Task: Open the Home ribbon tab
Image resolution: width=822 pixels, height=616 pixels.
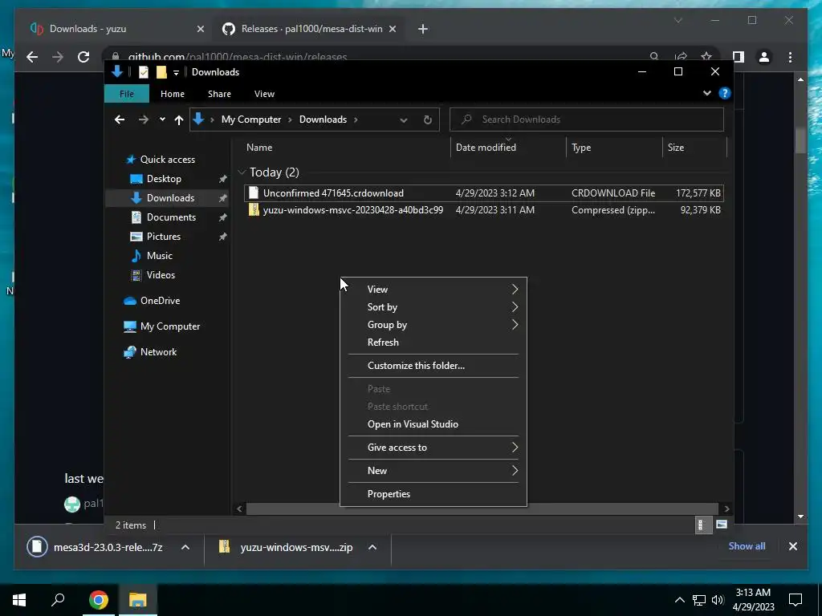Action: (x=173, y=94)
